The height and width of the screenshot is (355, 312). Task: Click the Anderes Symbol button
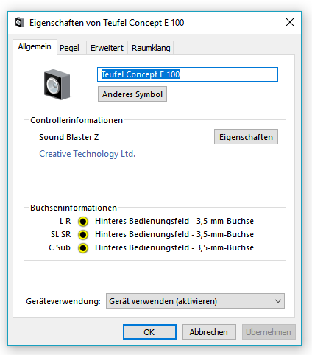click(x=132, y=94)
